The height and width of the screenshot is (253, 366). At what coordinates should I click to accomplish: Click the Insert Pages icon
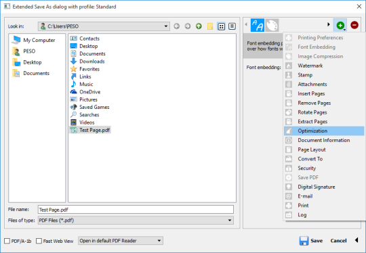click(289, 93)
